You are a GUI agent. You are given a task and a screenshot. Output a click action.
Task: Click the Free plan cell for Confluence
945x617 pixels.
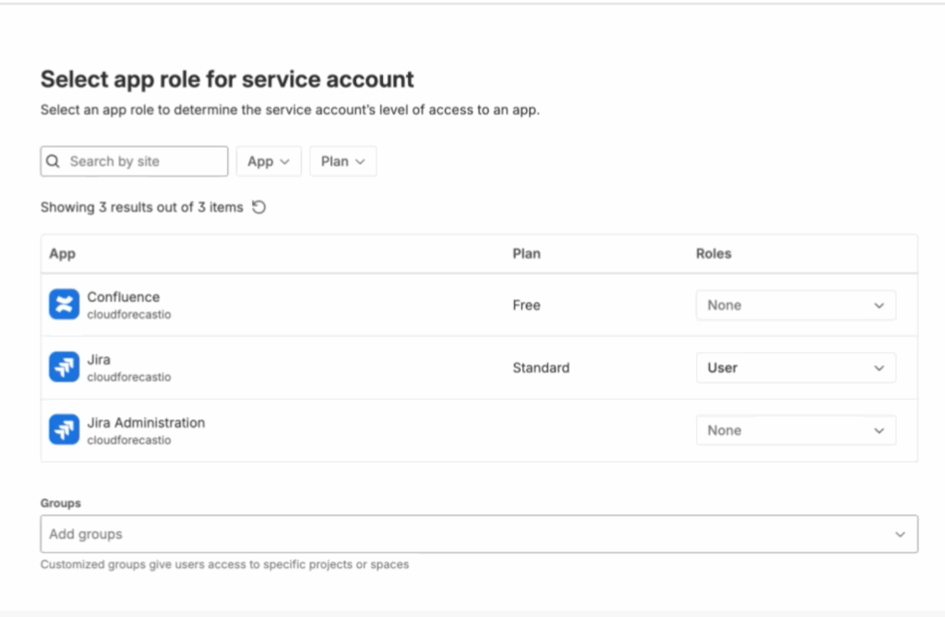tap(526, 305)
